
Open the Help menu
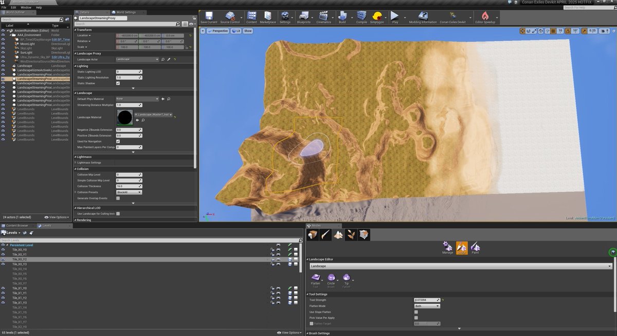[x=40, y=8]
